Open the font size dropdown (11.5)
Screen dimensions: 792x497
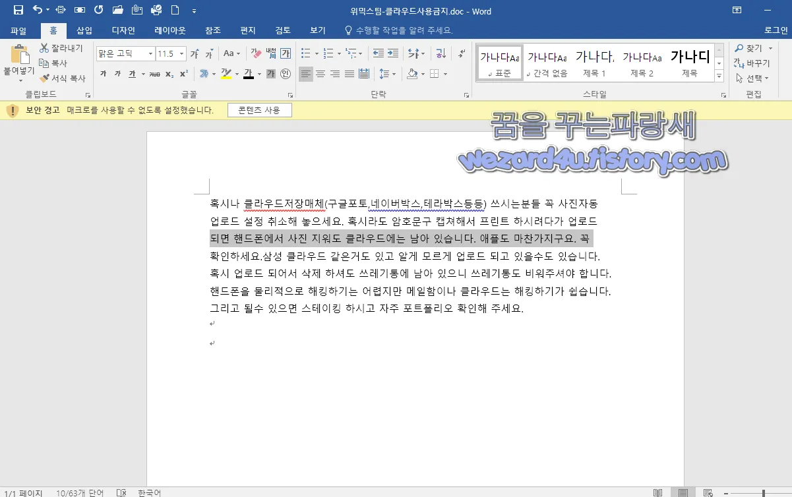pyautogui.click(x=180, y=53)
